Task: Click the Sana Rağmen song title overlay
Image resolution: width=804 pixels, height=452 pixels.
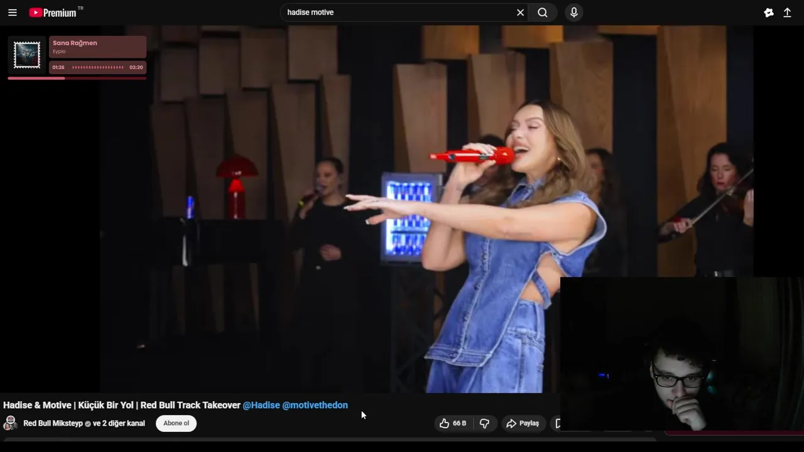Action: coord(75,43)
